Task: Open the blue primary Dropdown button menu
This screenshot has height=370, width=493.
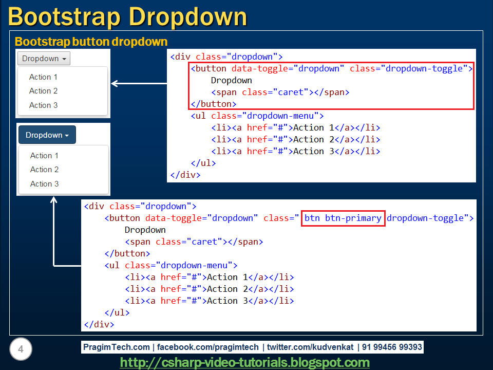Action: [47, 134]
